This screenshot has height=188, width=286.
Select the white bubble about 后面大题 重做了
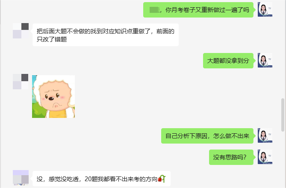pos(106,35)
